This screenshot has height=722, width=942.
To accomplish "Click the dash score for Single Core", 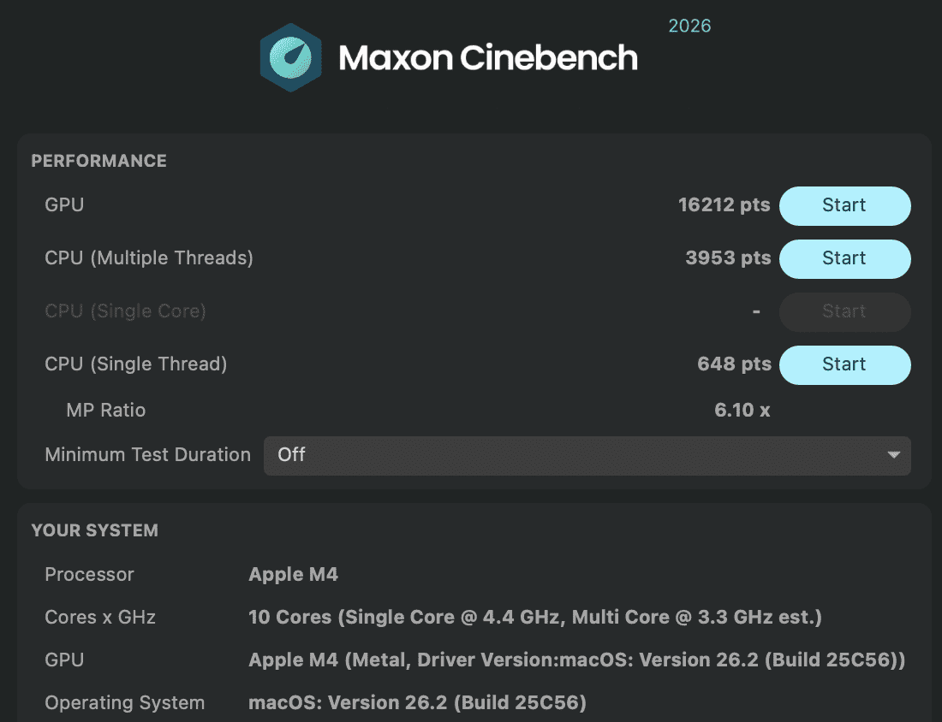I will coord(756,311).
